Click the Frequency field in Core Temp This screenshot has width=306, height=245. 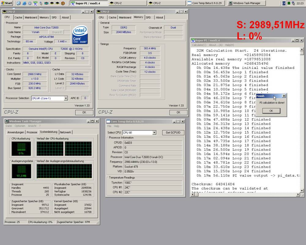(153, 162)
